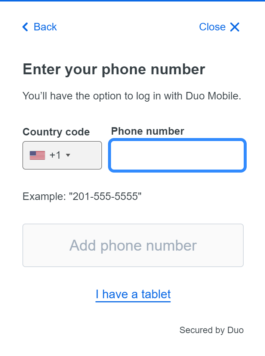Click the X icon beside Close
This screenshot has height=356, width=265.
click(235, 27)
